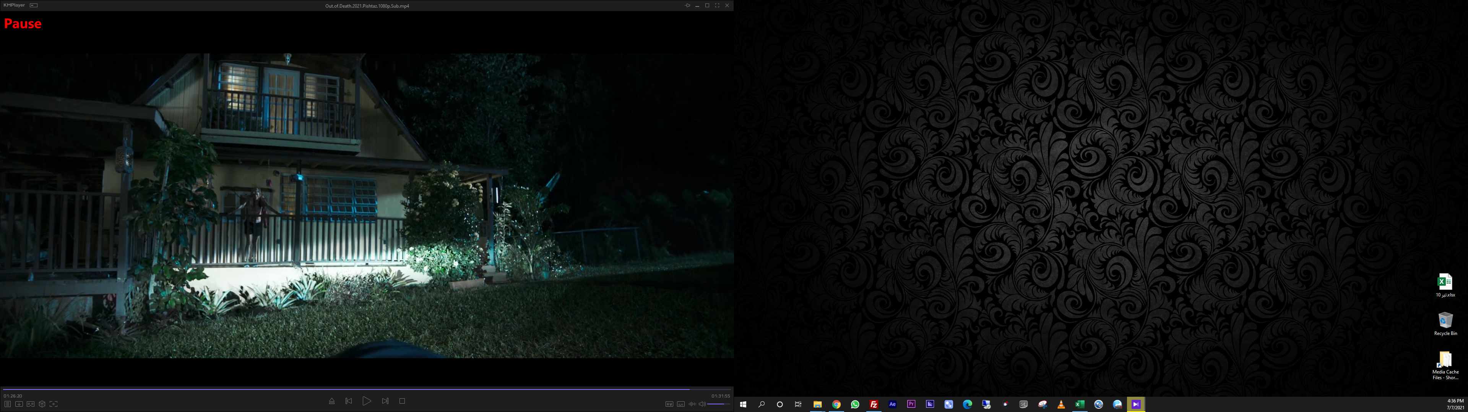Stop video playback
This screenshot has height=412, width=1468.
point(402,401)
